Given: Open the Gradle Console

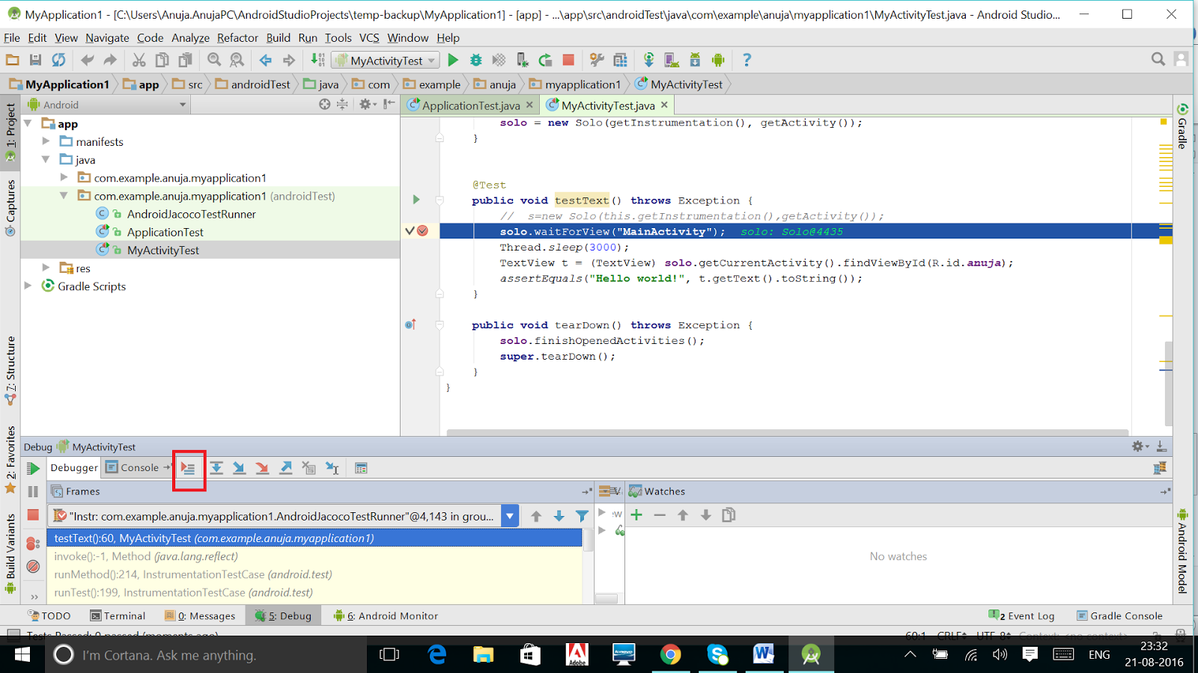Looking at the screenshot, I should pyautogui.click(x=1119, y=616).
